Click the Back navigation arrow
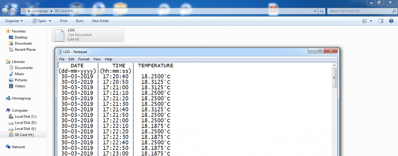 coord(5,11)
